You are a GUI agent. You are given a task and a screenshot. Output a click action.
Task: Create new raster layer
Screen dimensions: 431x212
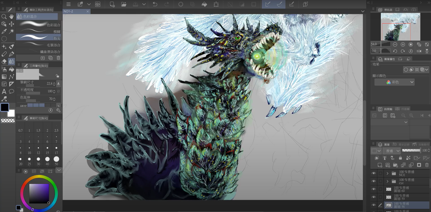point(380,165)
